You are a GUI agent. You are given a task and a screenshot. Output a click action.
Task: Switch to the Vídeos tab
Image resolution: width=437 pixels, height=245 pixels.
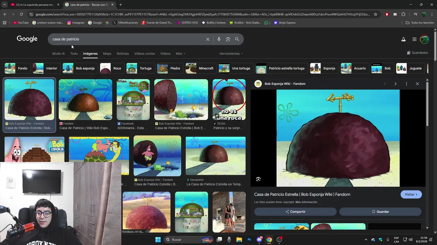coord(165,53)
